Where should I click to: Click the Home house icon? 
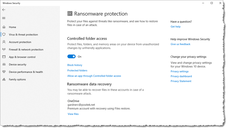tap(4, 27)
